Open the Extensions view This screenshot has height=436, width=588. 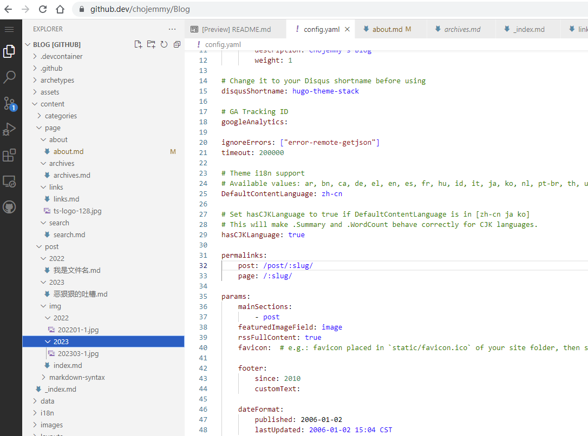[9, 155]
